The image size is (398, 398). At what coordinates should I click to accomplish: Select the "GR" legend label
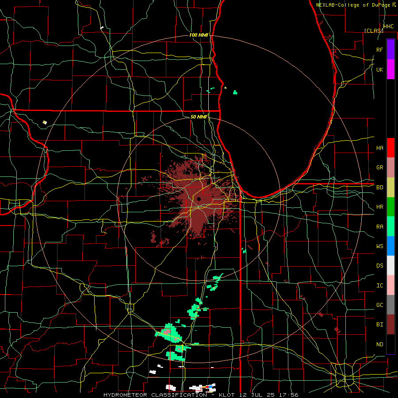pyautogui.click(x=380, y=168)
